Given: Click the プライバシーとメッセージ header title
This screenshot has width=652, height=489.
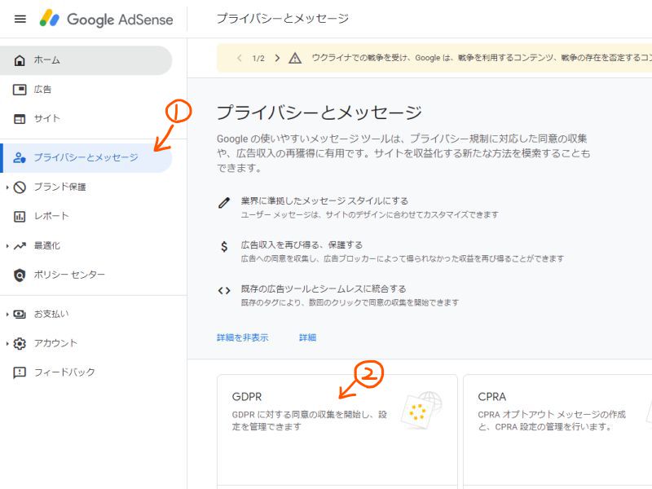Looking at the screenshot, I should (x=282, y=19).
